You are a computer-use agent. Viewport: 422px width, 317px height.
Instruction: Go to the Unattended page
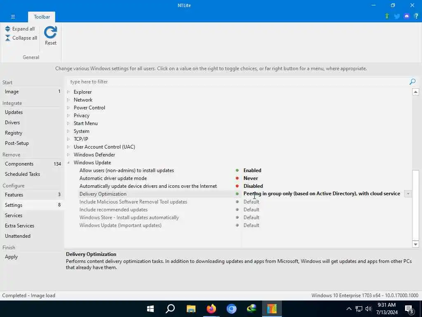click(32, 236)
